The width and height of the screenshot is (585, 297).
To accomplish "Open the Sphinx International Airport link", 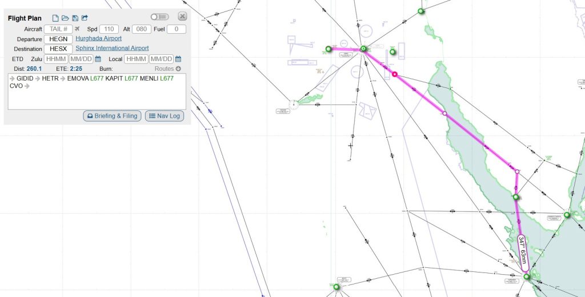I will [112, 49].
